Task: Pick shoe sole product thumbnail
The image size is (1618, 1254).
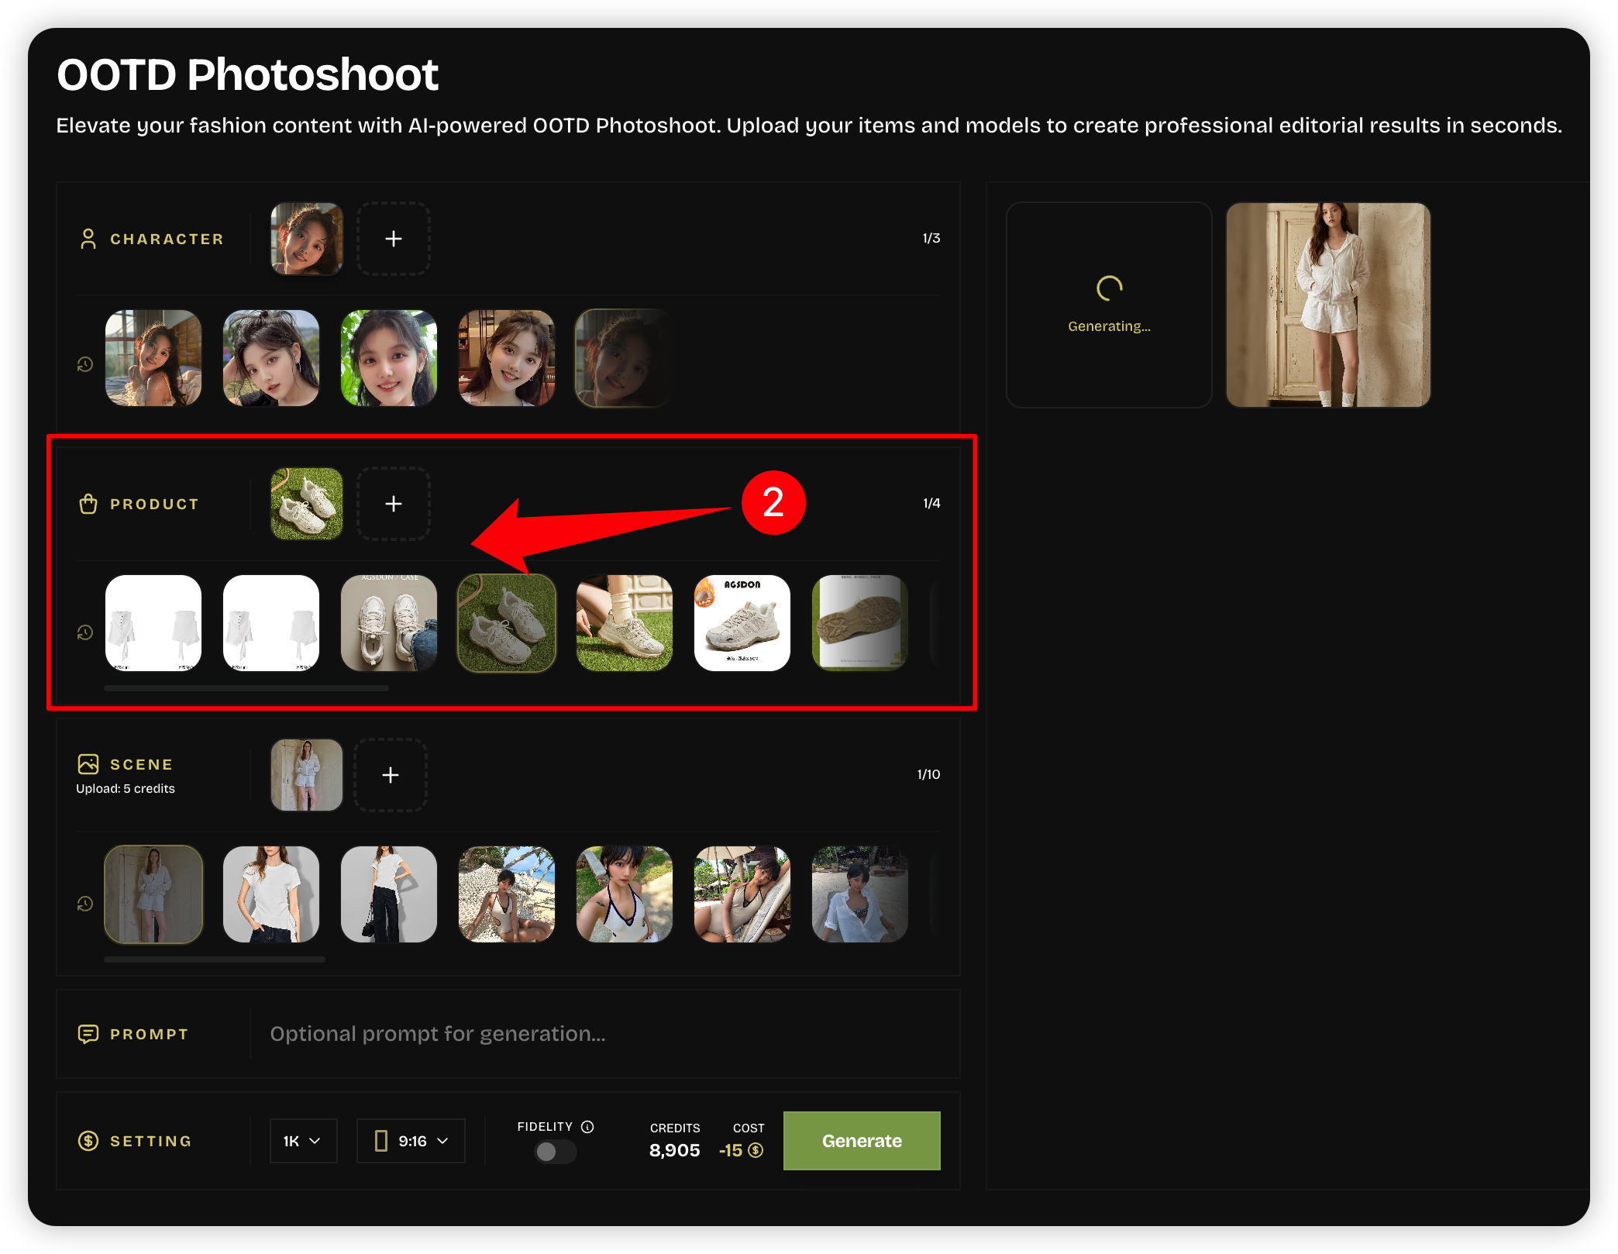Action: point(860,623)
